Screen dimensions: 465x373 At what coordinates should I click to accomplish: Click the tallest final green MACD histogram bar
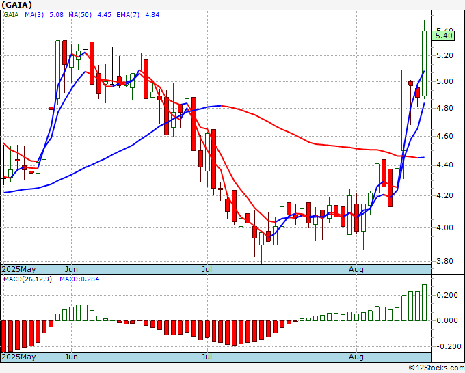pos(424,303)
